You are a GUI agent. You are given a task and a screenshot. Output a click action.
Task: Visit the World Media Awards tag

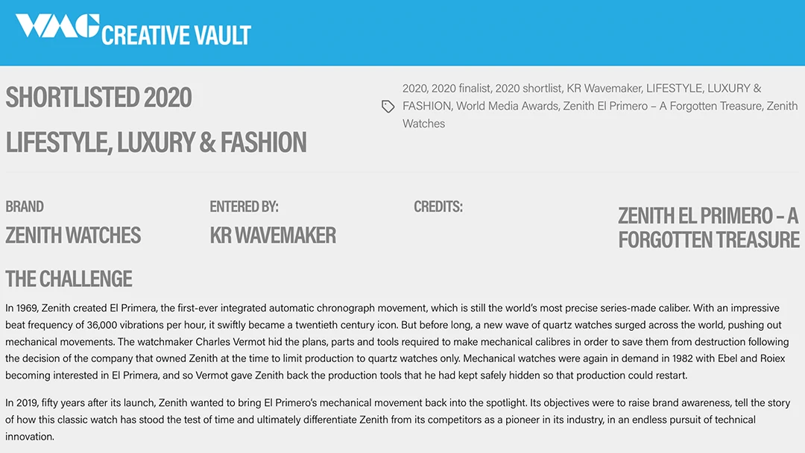506,106
